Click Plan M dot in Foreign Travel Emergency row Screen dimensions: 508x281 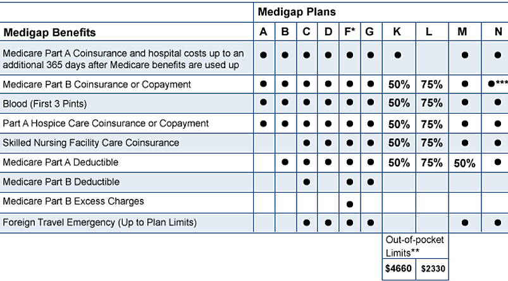465,222
